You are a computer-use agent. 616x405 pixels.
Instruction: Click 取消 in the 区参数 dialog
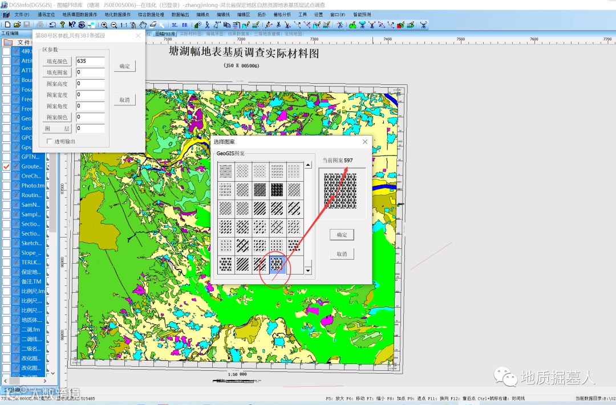pyautogui.click(x=124, y=100)
